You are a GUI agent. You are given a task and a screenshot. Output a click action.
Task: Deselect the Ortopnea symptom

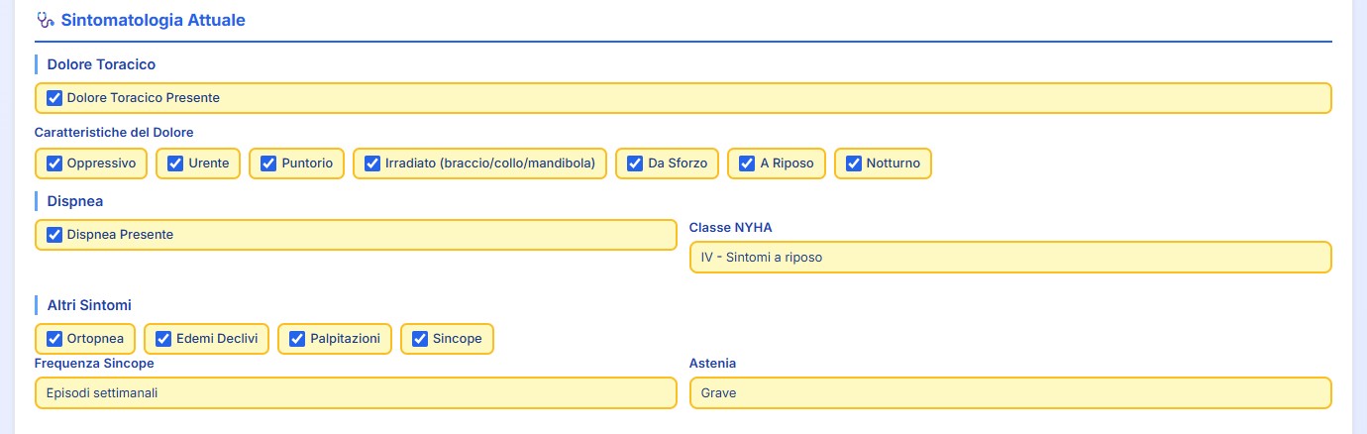click(x=54, y=339)
